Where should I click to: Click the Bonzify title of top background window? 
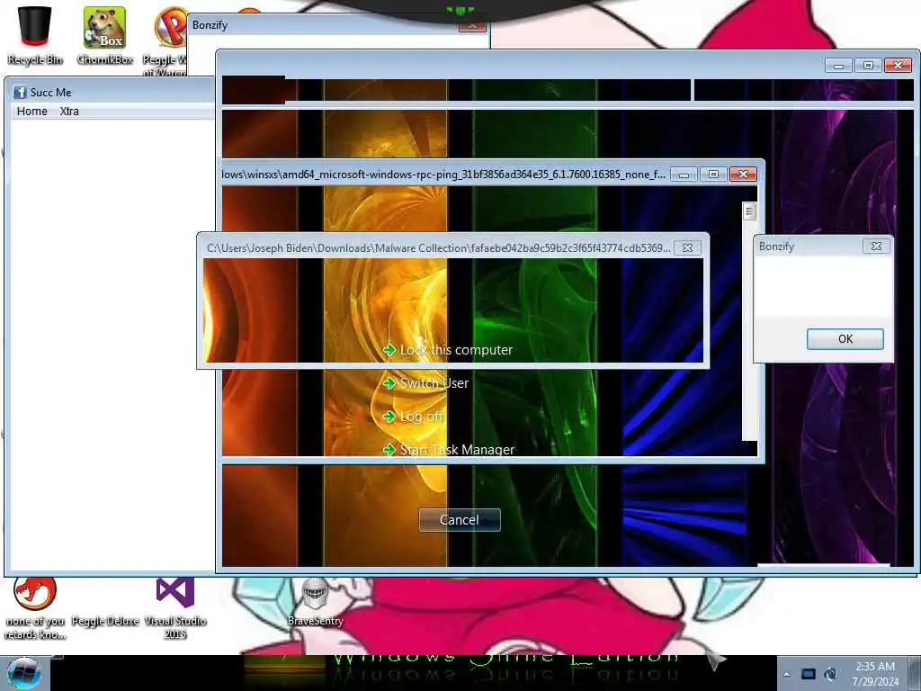click(210, 24)
